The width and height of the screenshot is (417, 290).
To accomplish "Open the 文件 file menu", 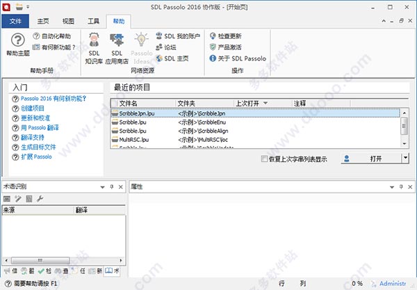I will (15, 21).
